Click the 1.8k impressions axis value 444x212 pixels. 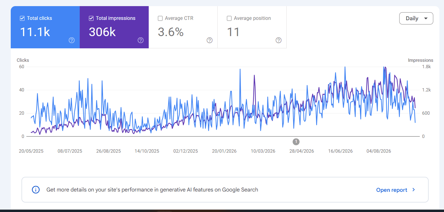click(426, 67)
